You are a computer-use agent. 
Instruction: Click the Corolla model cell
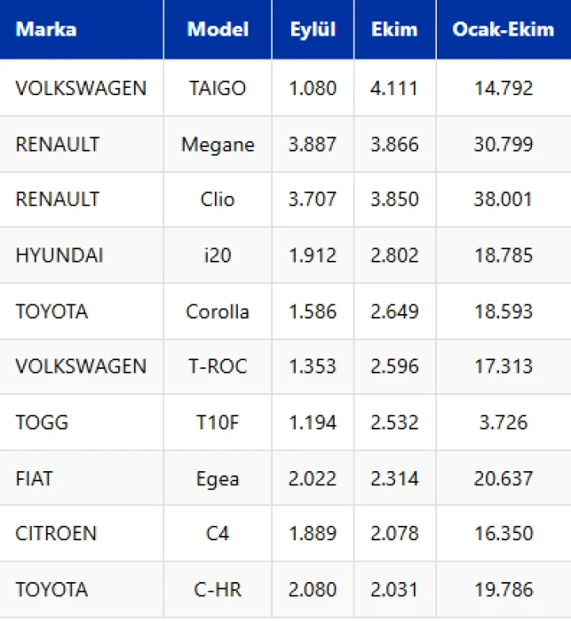pos(218,311)
